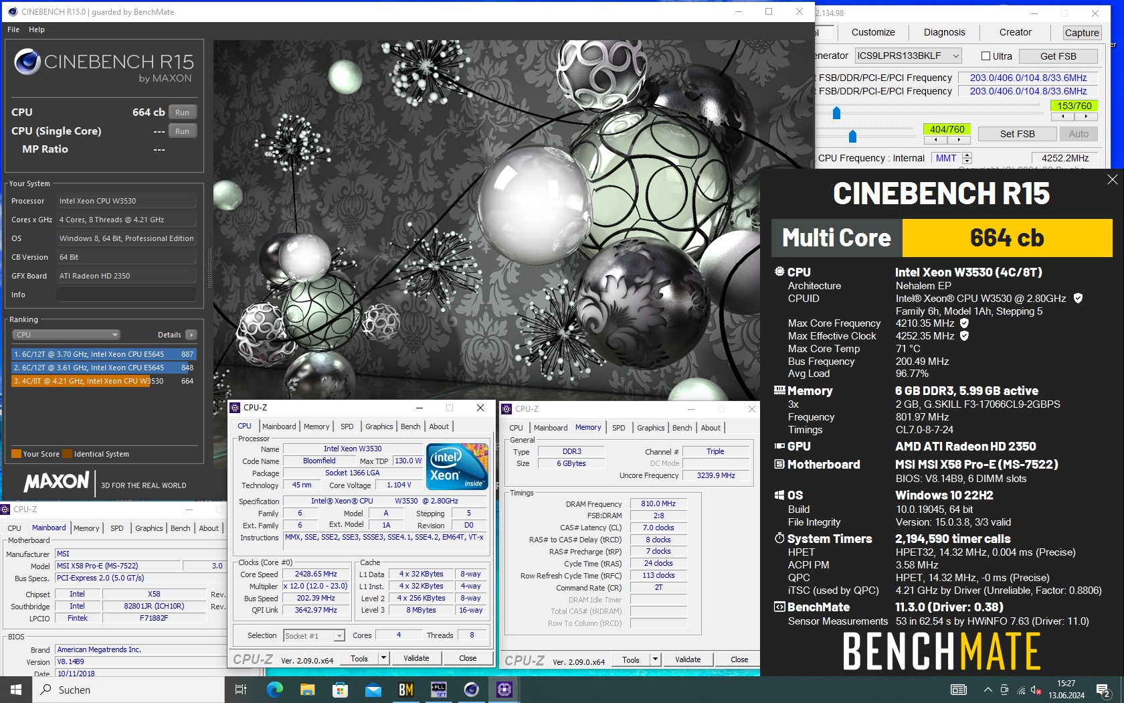Viewport: 1124px width, 703px height.
Task: Switch to CPU-Z taskbar icon
Action: point(504,690)
